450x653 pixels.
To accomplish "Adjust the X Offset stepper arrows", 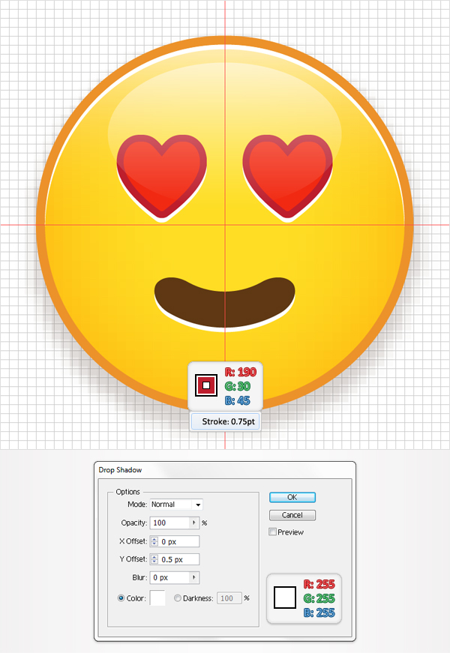I will point(154,541).
